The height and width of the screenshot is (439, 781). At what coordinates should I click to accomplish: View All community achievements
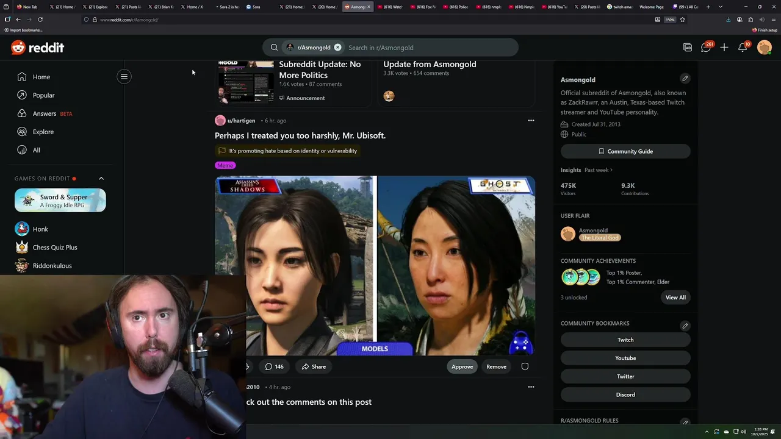[x=675, y=298]
